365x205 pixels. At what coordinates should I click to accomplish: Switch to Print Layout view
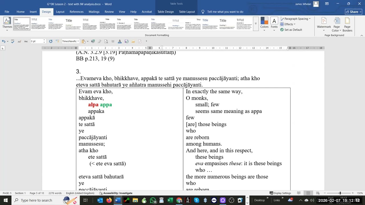308,193
